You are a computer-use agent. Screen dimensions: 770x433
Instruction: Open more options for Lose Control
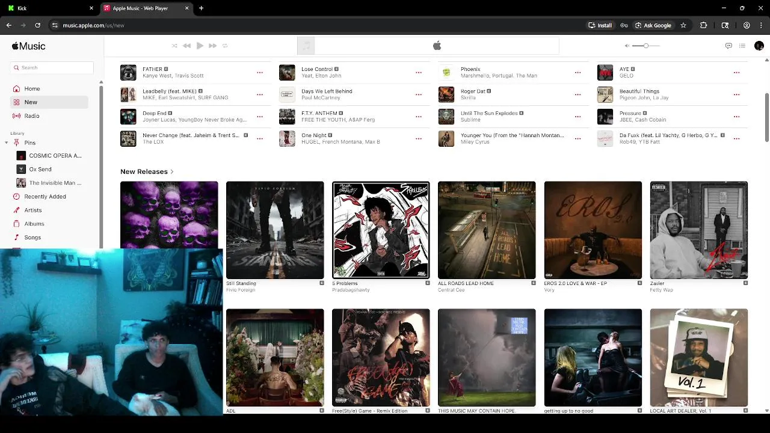point(419,72)
